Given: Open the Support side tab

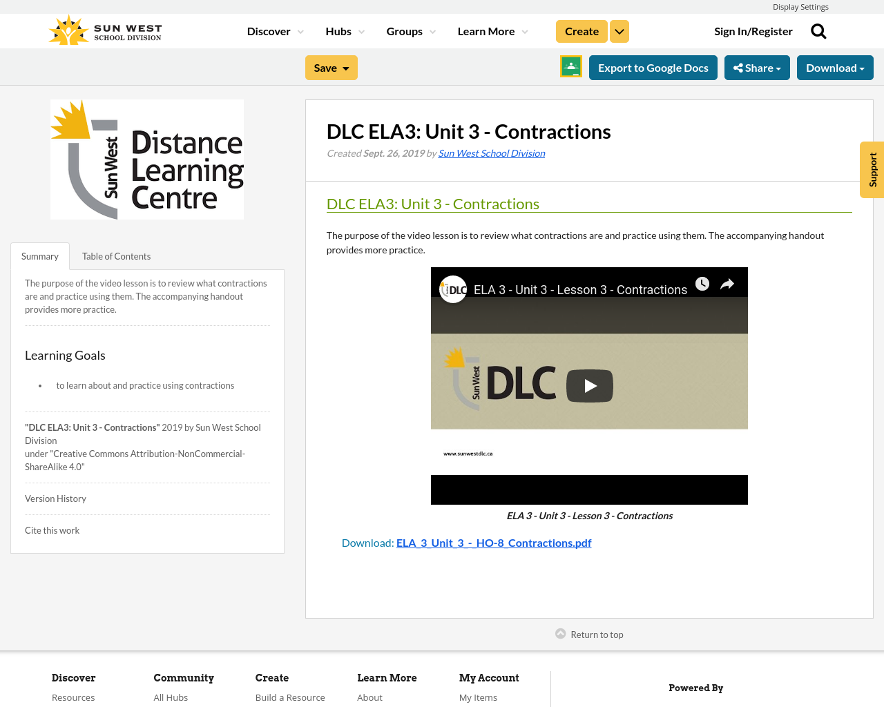Looking at the screenshot, I should pos(872,169).
